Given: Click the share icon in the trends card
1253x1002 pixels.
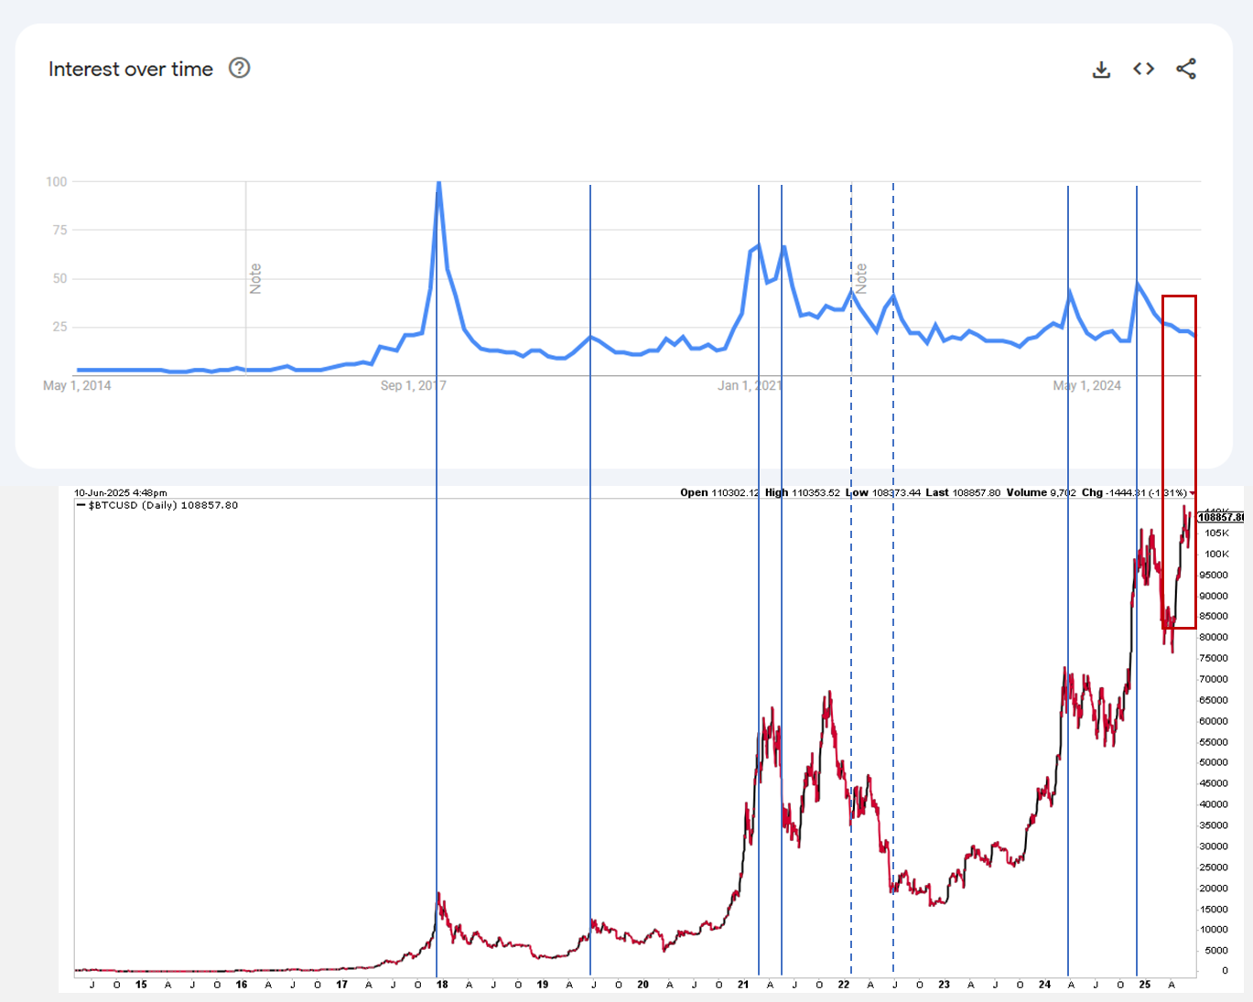Looking at the screenshot, I should pyautogui.click(x=1186, y=69).
